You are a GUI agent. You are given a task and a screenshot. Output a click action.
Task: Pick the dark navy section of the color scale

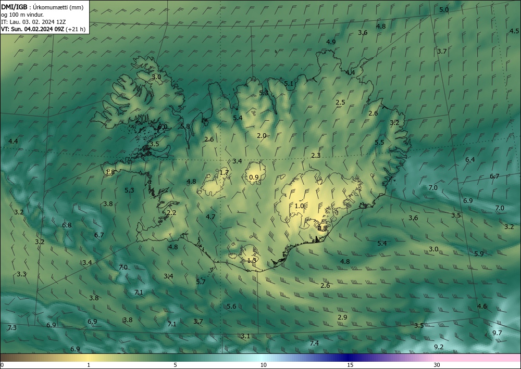coord(347,358)
